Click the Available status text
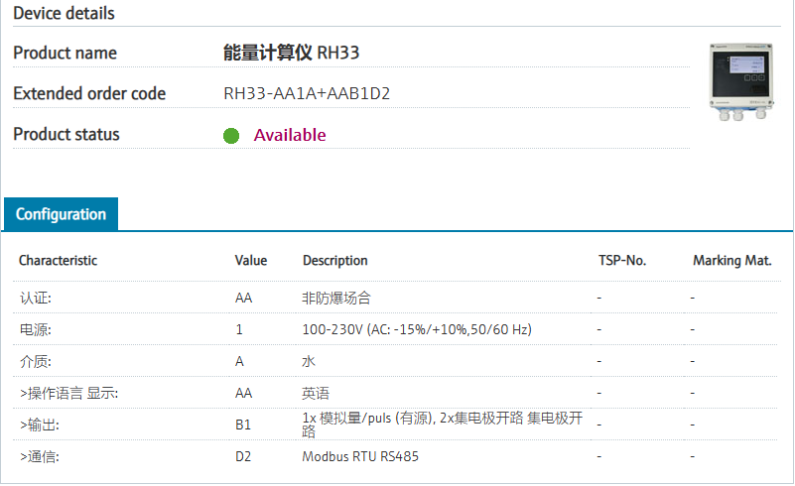795x486 pixels. tap(290, 135)
